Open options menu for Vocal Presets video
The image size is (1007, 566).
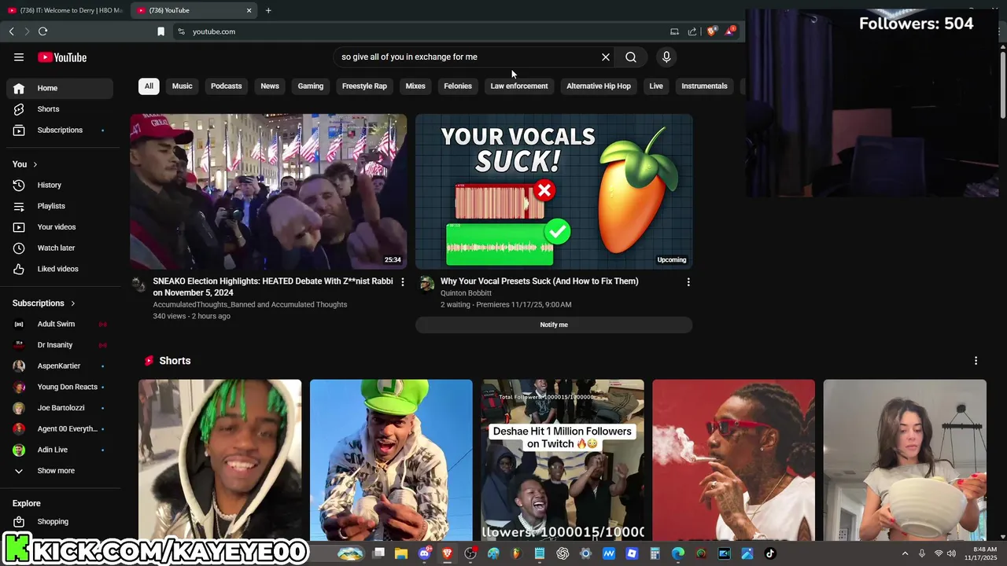click(x=688, y=281)
